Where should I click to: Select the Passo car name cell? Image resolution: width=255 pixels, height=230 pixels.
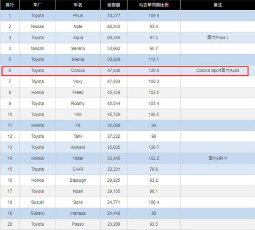78,224
